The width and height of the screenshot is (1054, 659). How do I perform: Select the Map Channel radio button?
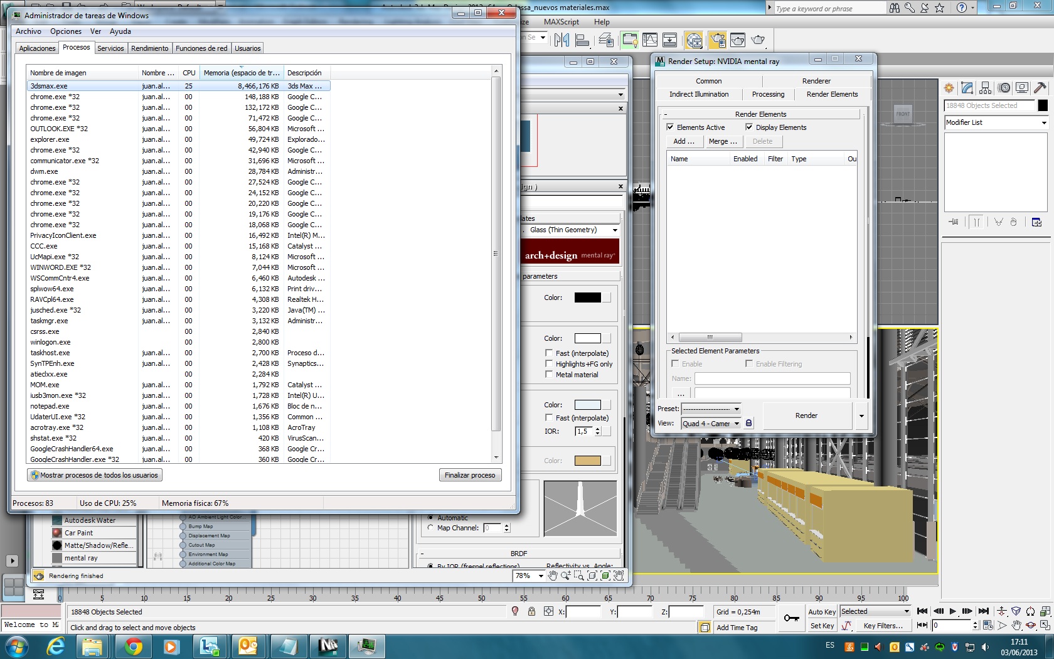pyautogui.click(x=430, y=528)
